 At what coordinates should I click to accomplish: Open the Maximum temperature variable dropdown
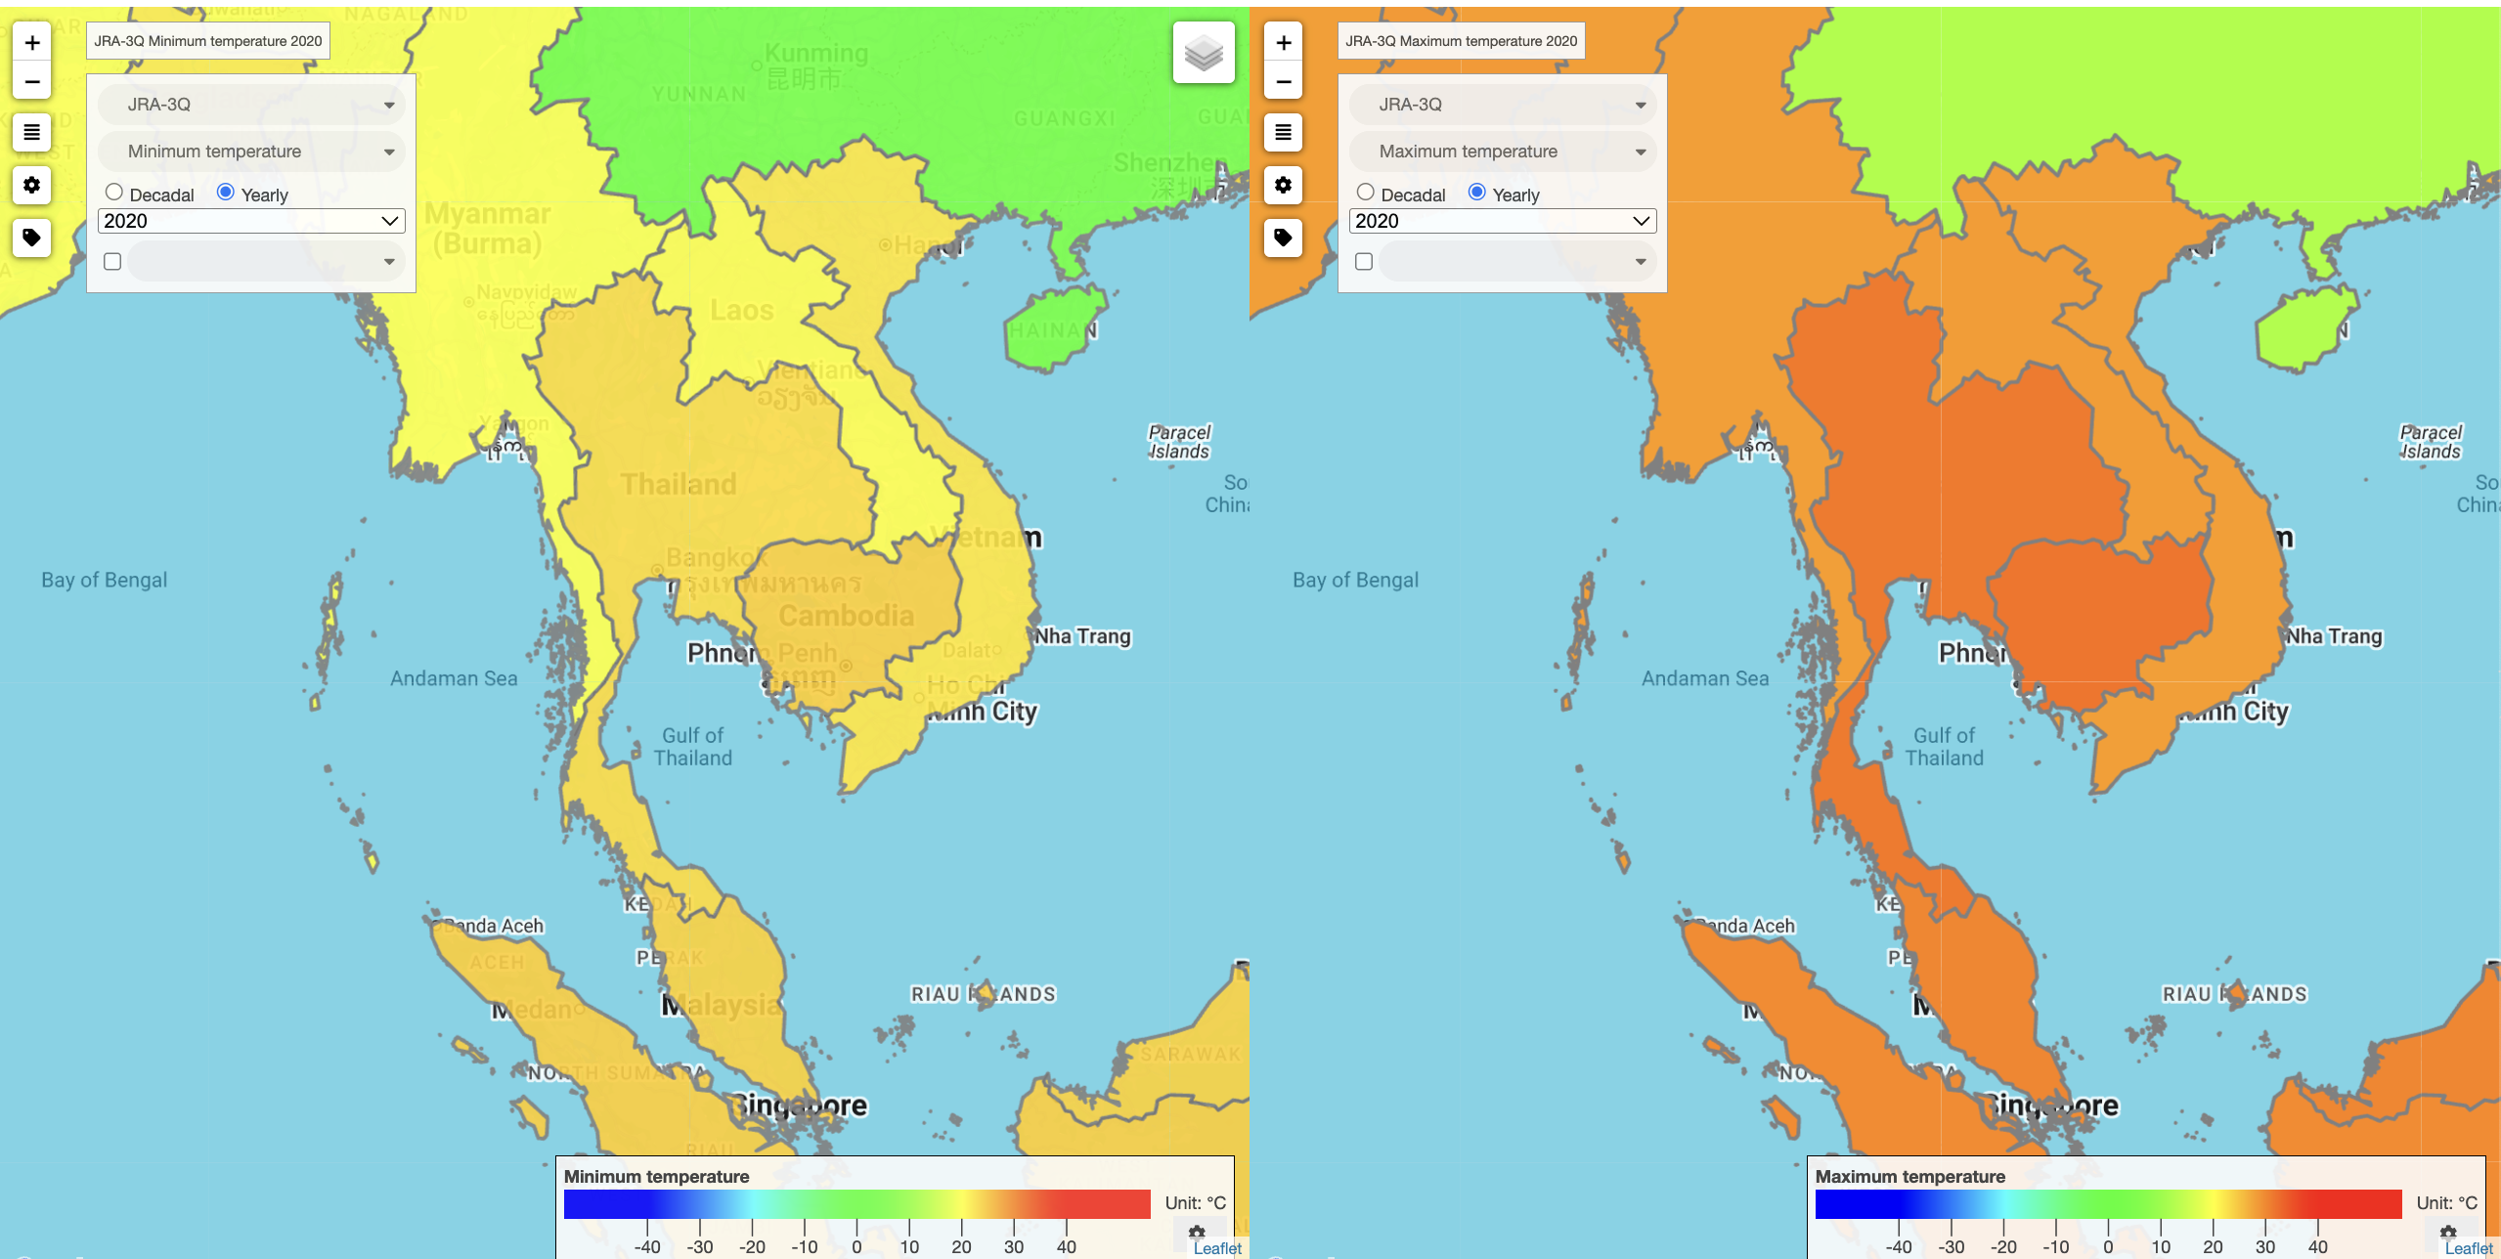click(1503, 151)
